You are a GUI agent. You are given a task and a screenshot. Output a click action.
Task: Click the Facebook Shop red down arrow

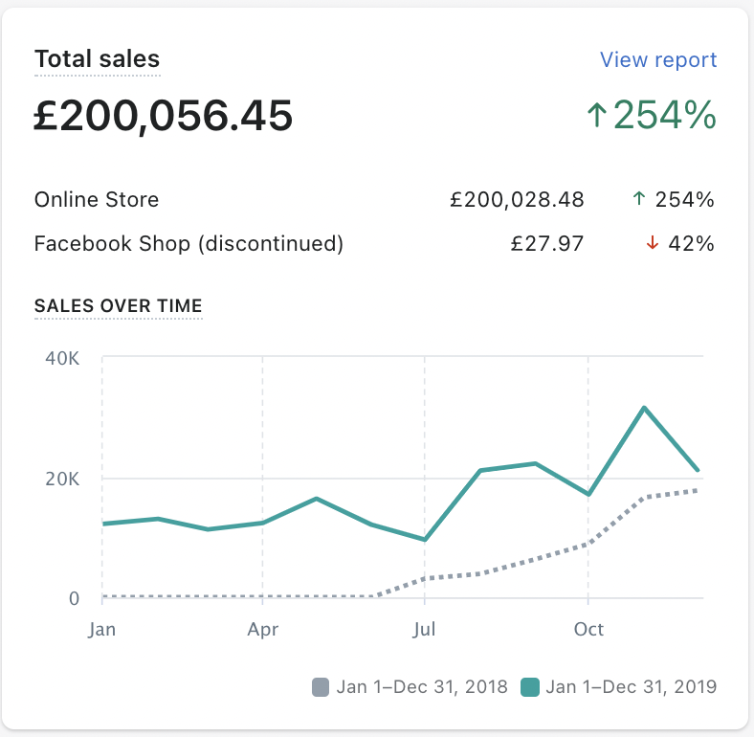pos(653,243)
